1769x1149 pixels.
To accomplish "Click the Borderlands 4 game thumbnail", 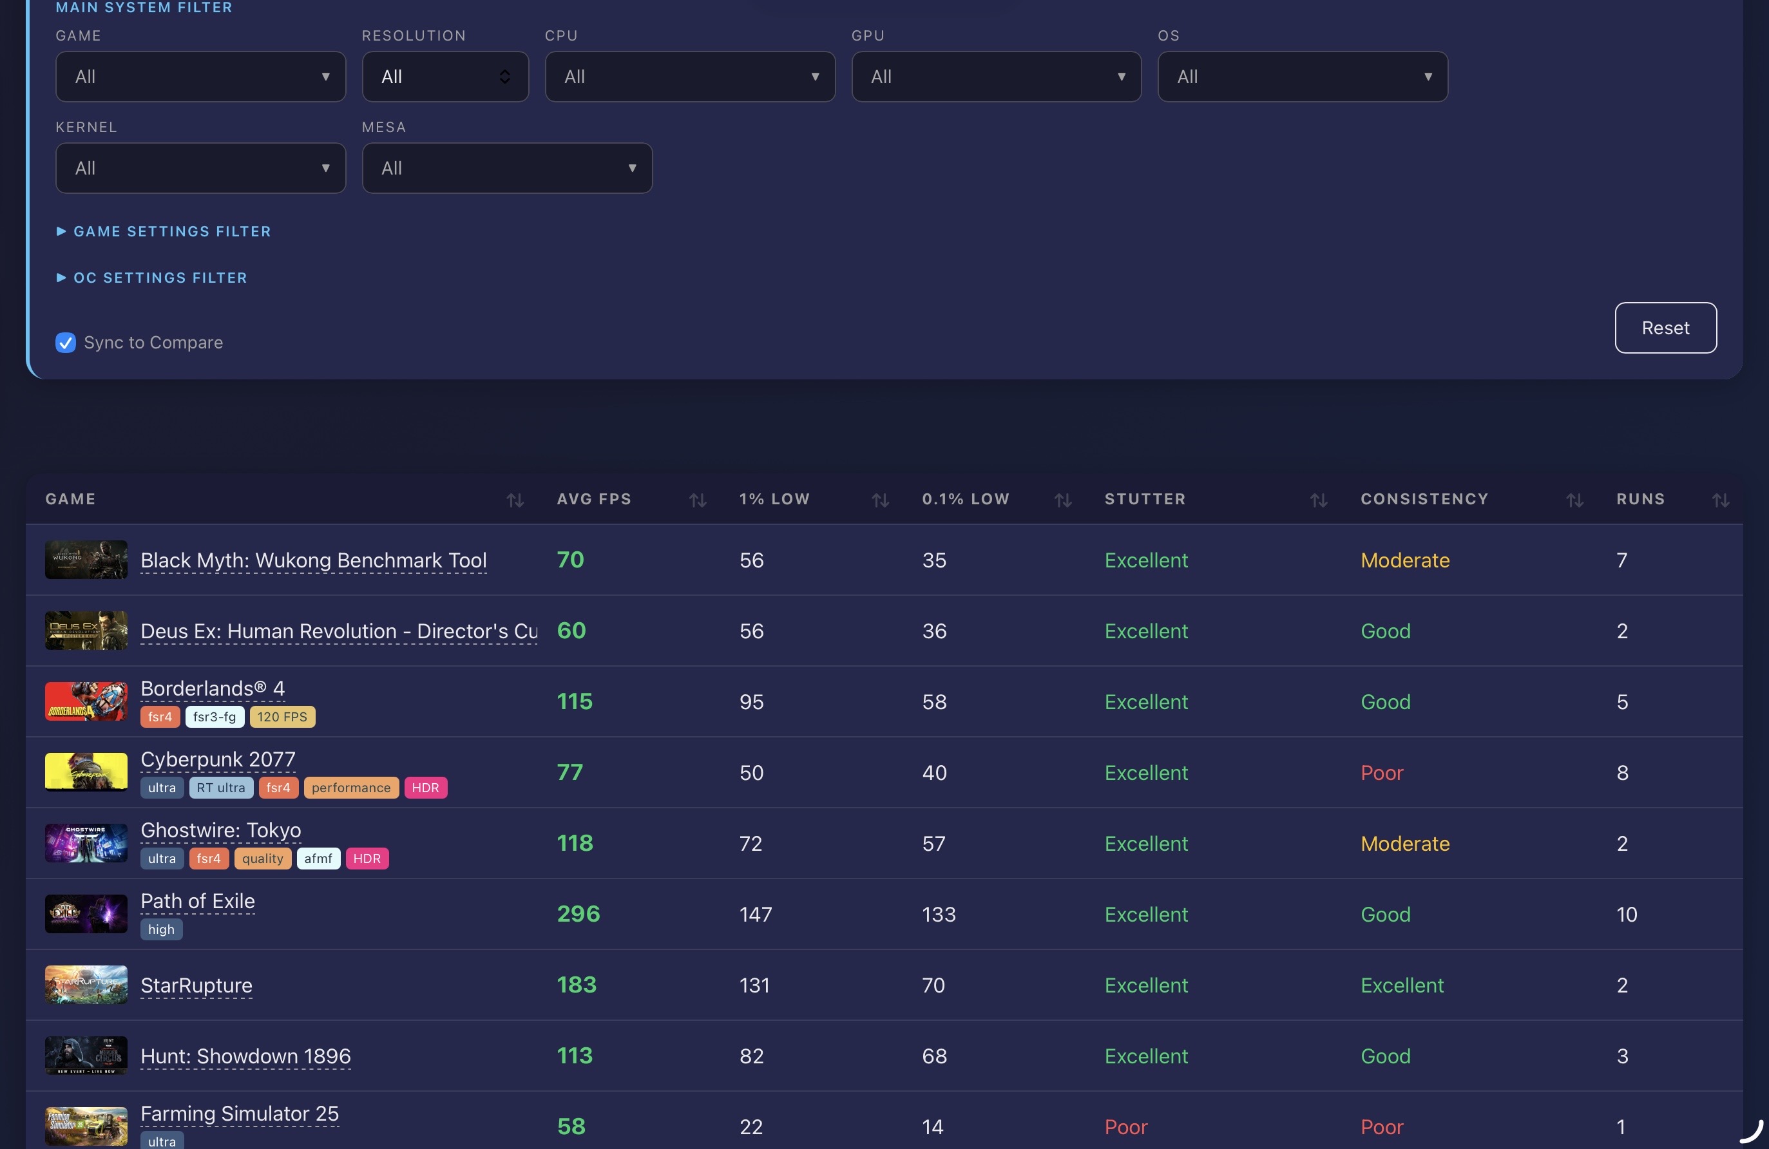I will coord(86,701).
